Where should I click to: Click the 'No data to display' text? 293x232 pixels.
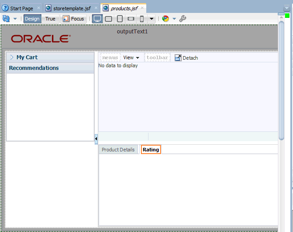(x=118, y=65)
